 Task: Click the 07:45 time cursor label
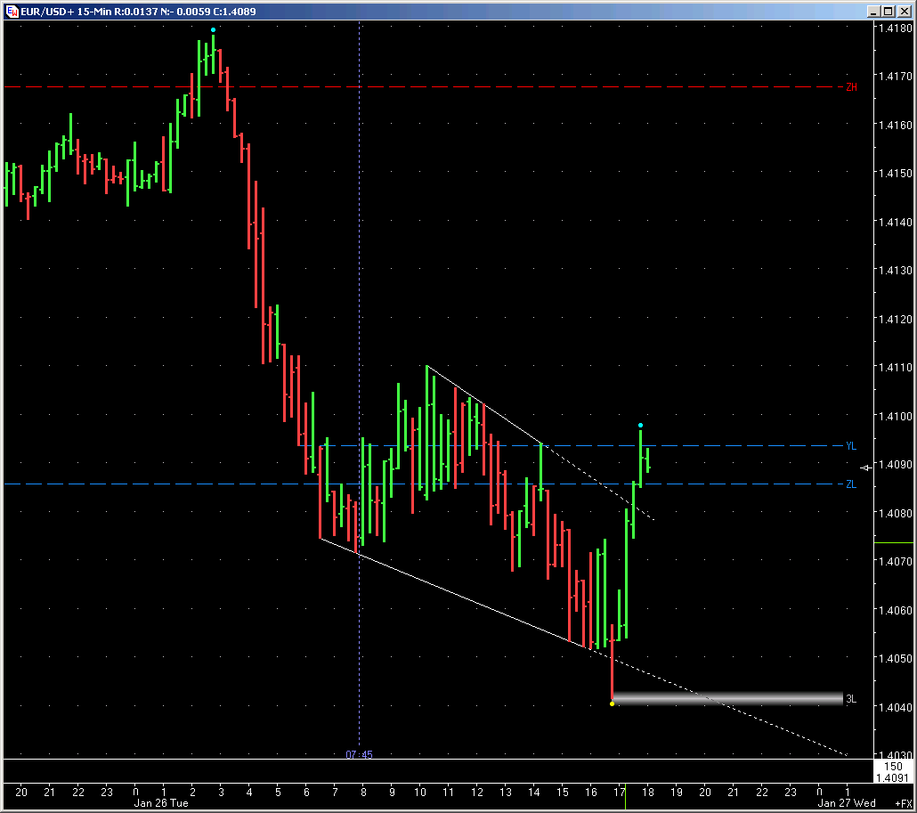click(359, 754)
